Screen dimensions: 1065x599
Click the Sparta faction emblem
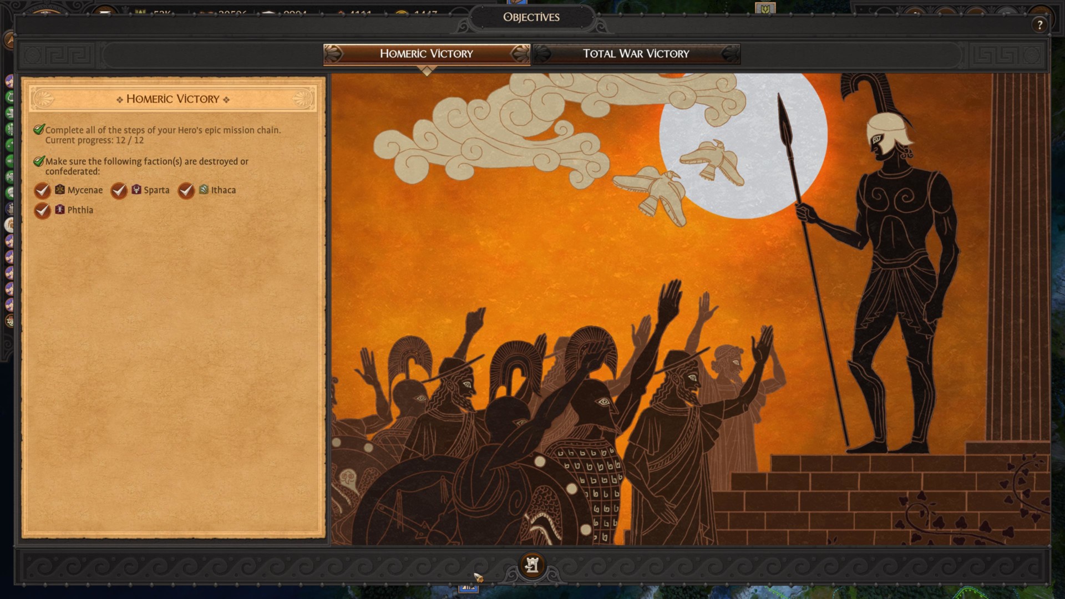point(136,190)
